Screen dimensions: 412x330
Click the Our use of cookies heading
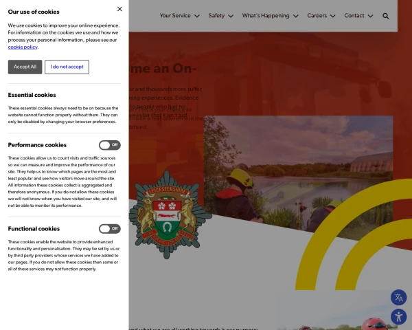click(34, 12)
